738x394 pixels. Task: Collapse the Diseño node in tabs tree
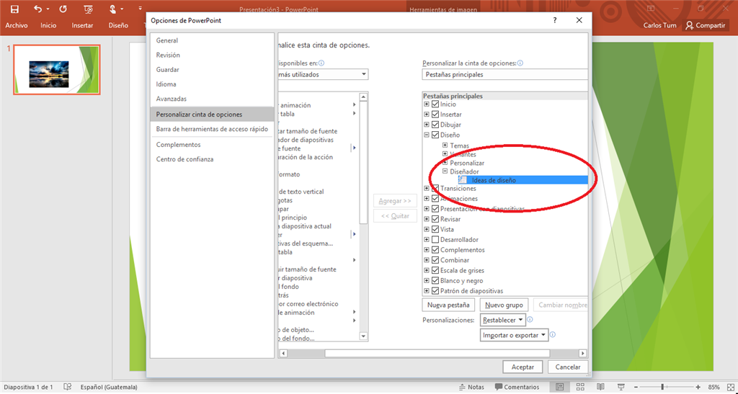click(x=427, y=135)
